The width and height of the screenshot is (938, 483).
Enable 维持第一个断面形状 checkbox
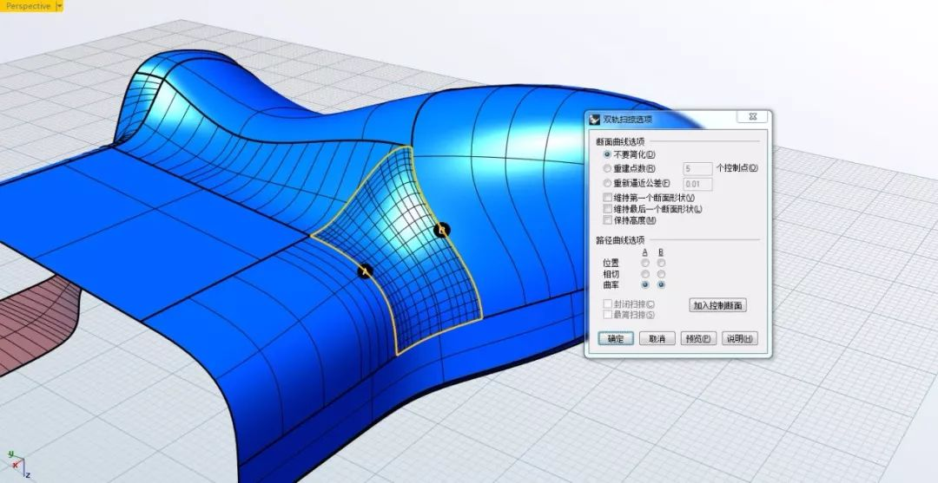(x=608, y=198)
